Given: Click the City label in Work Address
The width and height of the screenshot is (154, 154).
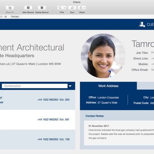Looking at the screenshot, I should (x=146, y=97).
